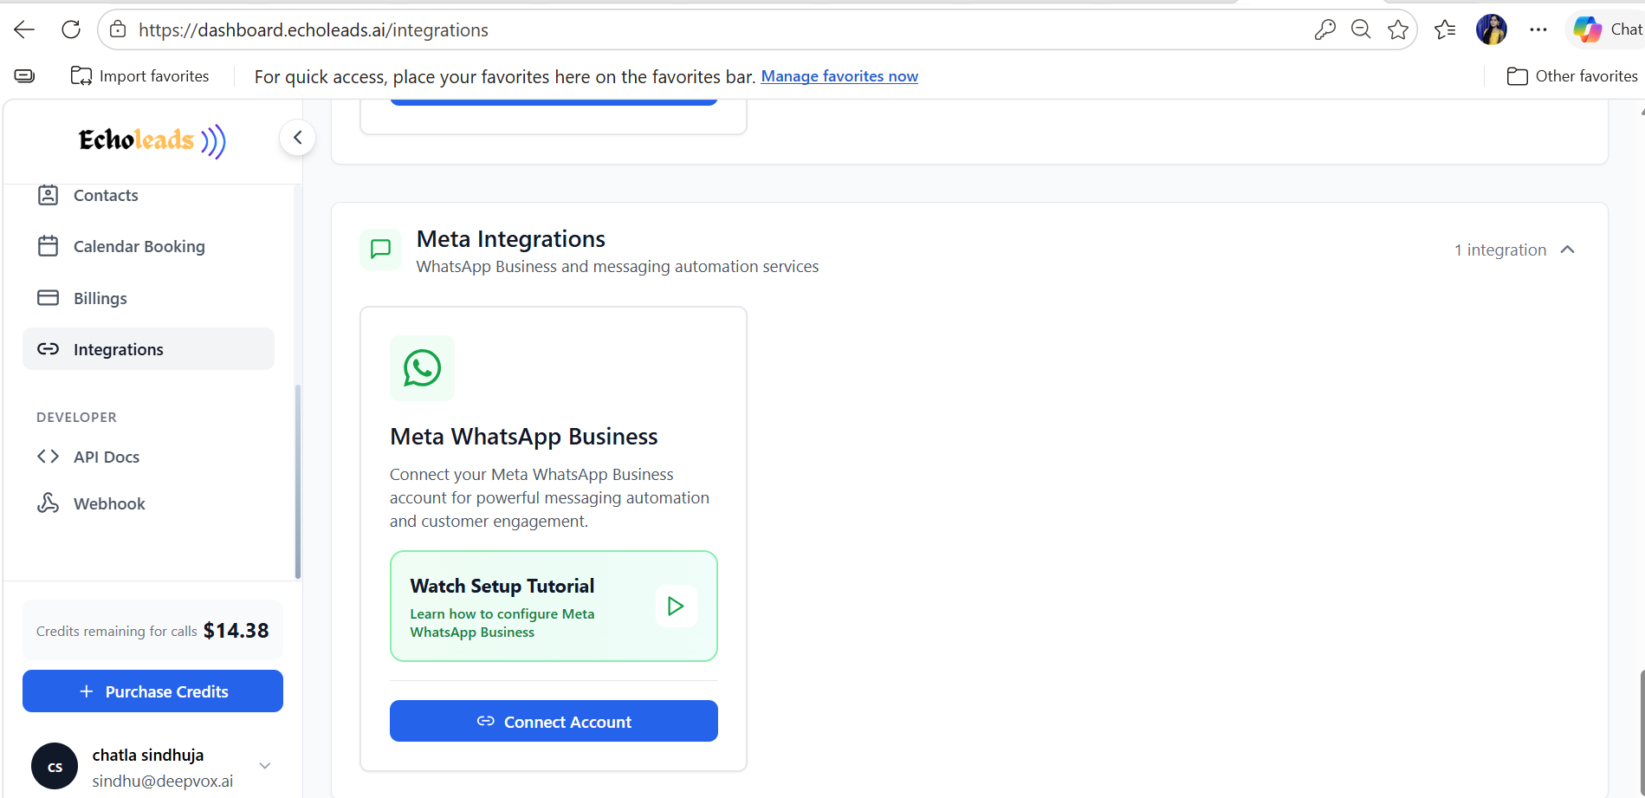This screenshot has height=798, width=1645.
Task: Select the Contacts sidebar icon
Action: [49, 195]
